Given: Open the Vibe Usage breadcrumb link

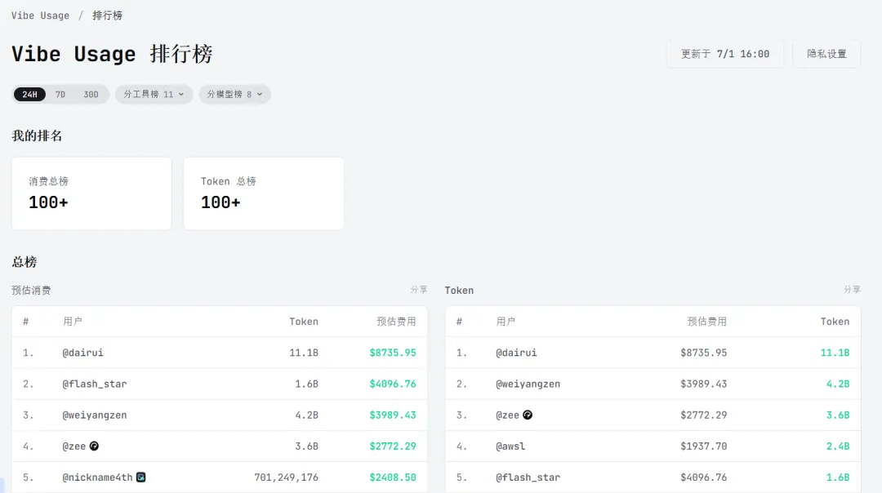Looking at the screenshot, I should [40, 16].
